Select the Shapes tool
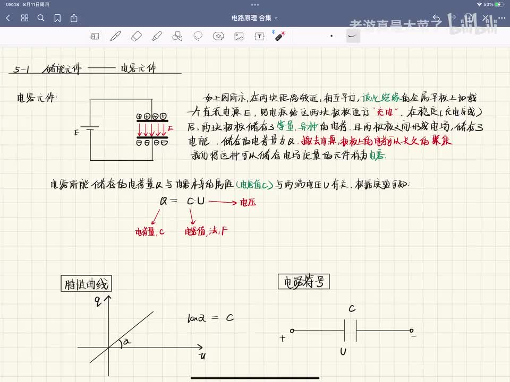510x382 pixels. pos(177,37)
